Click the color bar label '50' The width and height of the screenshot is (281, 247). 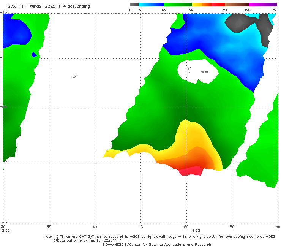[x=224, y=10]
